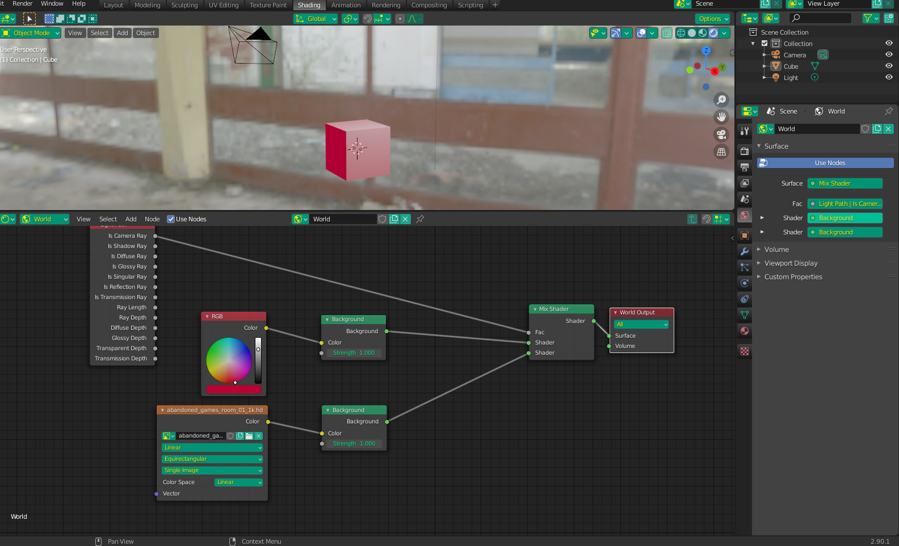899x546 pixels.
Task: Add a new collection in outliner
Action: [x=889, y=18]
